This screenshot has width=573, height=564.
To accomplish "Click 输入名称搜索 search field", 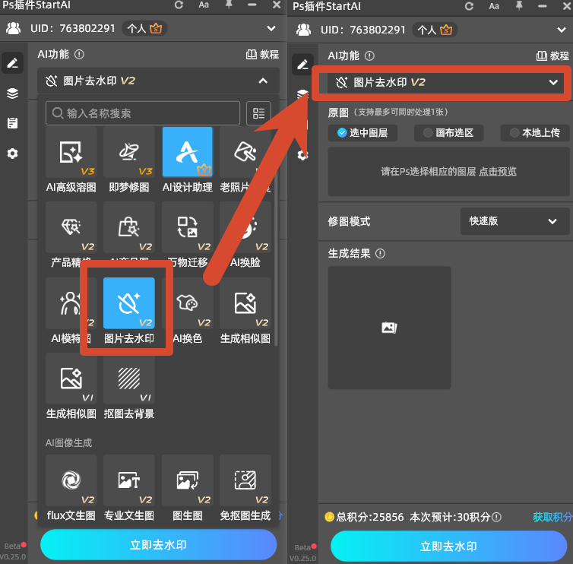I will [143, 113].
